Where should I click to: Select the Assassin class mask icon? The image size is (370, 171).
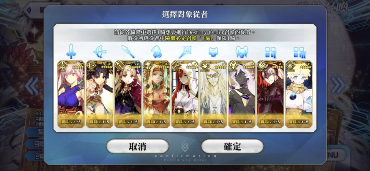213,51
